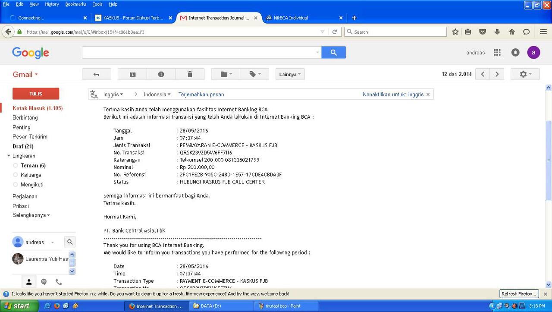552x312 pixels.
Task: Open Firefox bookmarks list icon
Action: (x=468, y=32)
